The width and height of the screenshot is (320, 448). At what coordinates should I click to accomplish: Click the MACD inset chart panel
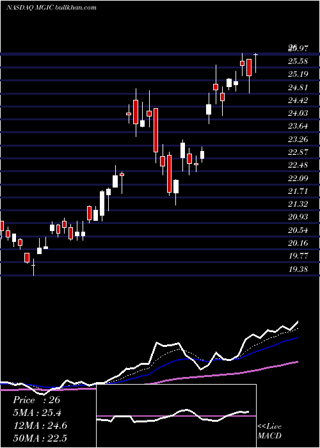176,416
